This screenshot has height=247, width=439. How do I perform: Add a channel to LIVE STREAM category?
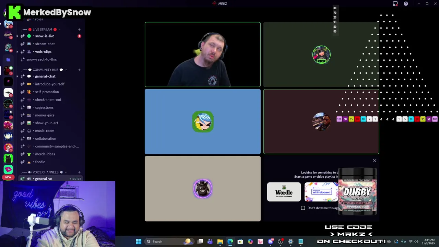(x=79, y=30)
